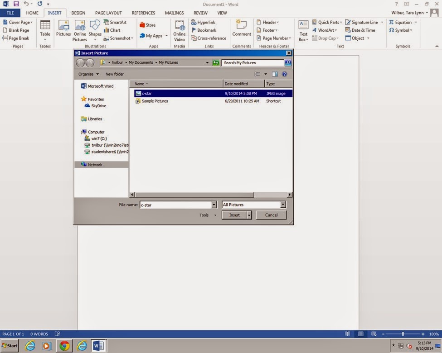The width and height of the screenshot is (442, 353).
Task: Switch to Read Mode view
Action: 347,334
